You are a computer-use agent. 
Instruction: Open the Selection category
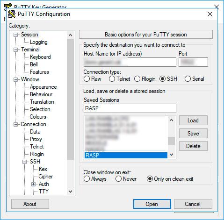click(40, 109)
